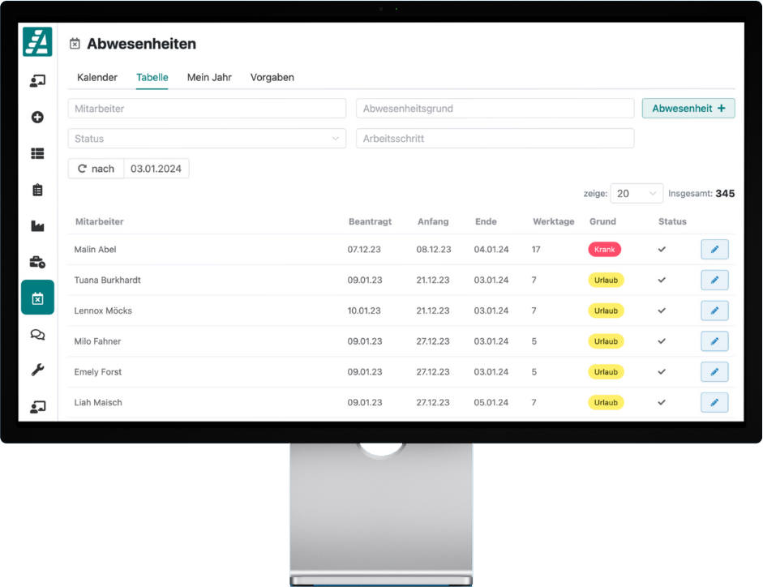Switch to the Kalender tab
This screenshot has width=763, height=587.
(x=97, y=78)
